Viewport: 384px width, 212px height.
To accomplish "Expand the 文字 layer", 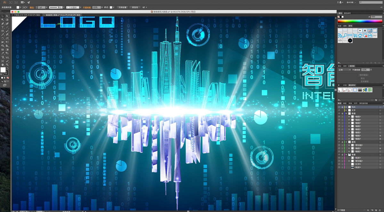I will pyautogui.click(x=346, y=110).
